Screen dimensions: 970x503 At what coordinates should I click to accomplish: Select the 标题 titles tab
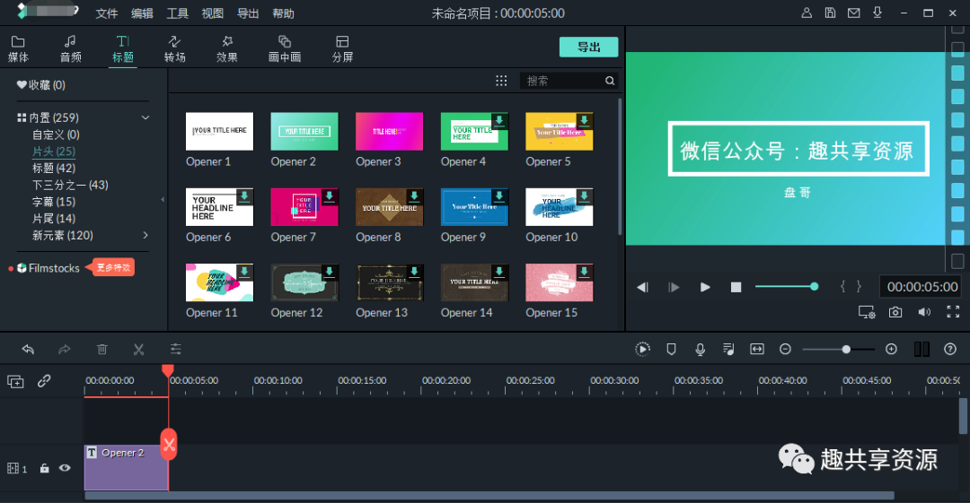[x=122, y=48]
